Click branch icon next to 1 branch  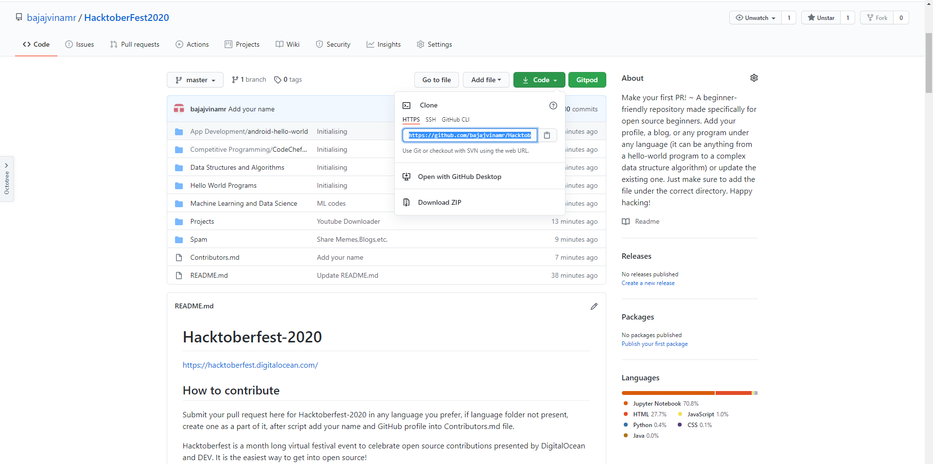[235, 80]
